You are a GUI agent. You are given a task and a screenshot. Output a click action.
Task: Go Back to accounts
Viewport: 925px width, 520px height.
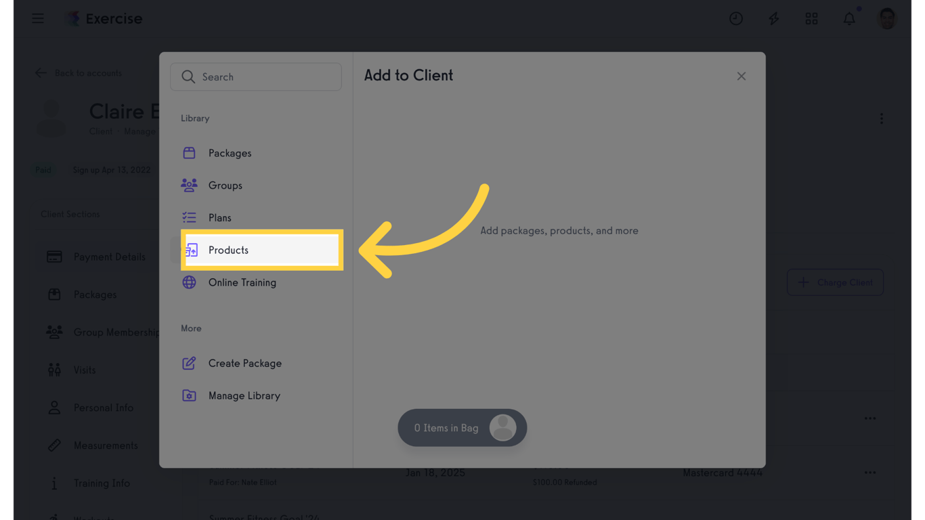coord(79,72)
